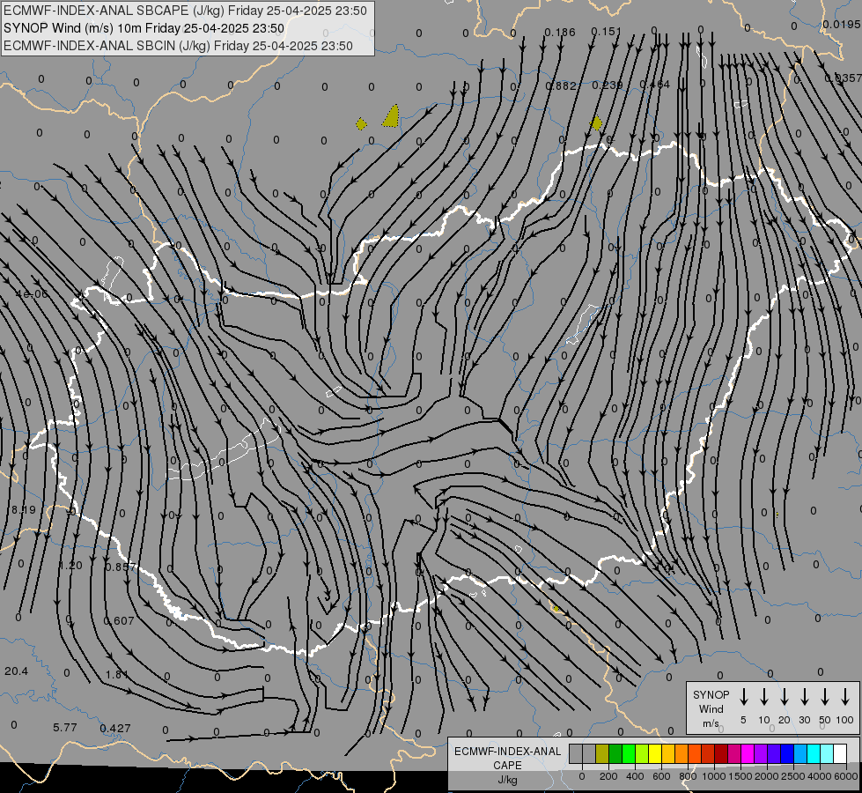Click the ECMWF-INDEX-ANAL SBCIN title line

coord(178,46)
